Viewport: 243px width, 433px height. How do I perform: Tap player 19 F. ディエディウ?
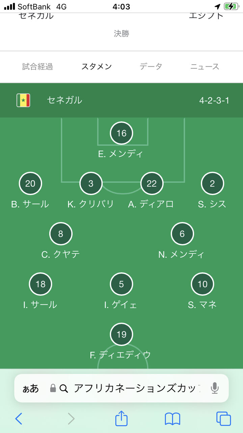click(x=122, y=335)
